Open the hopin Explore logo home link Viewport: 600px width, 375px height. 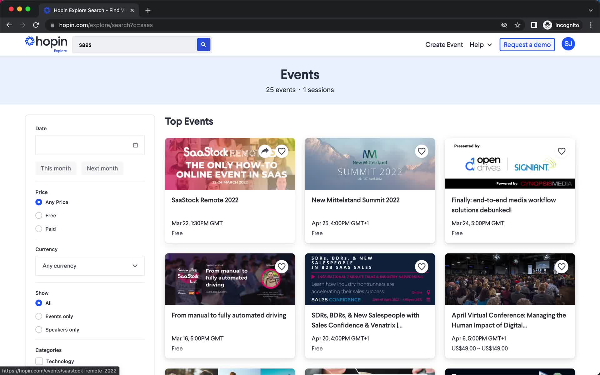pyautogui.click(x=46, y=44)
